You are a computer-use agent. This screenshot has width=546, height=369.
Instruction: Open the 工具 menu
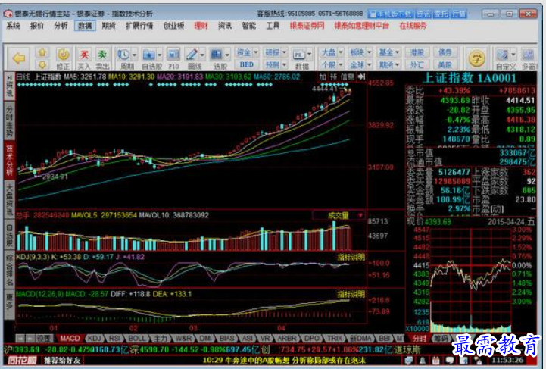pyautogui.click(x=273, y=26)
